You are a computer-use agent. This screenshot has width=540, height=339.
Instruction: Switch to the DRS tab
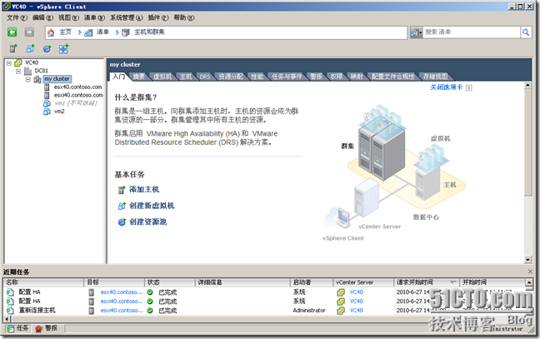tap(204, 77)
